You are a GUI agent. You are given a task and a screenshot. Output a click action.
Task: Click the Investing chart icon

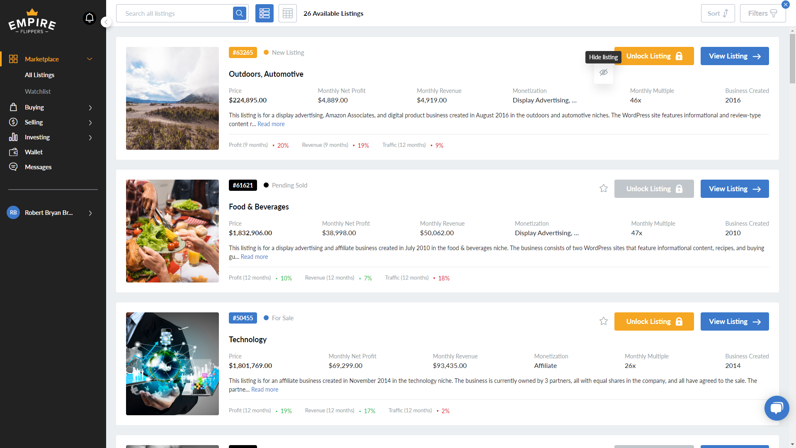click(13, 137)
